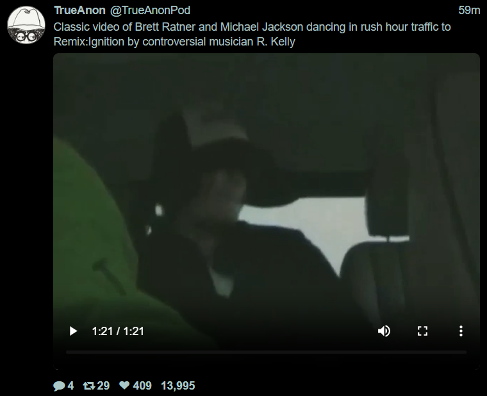
Task: Click the 1:21 / 1:21 time display
Action: pyautogui.click(x=118, y=331)
